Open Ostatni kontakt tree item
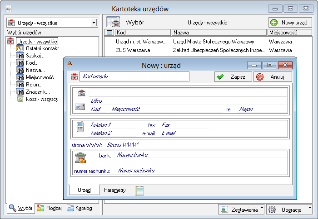The image size is (318, 219). pyautogui.click(x=42, y=48)
